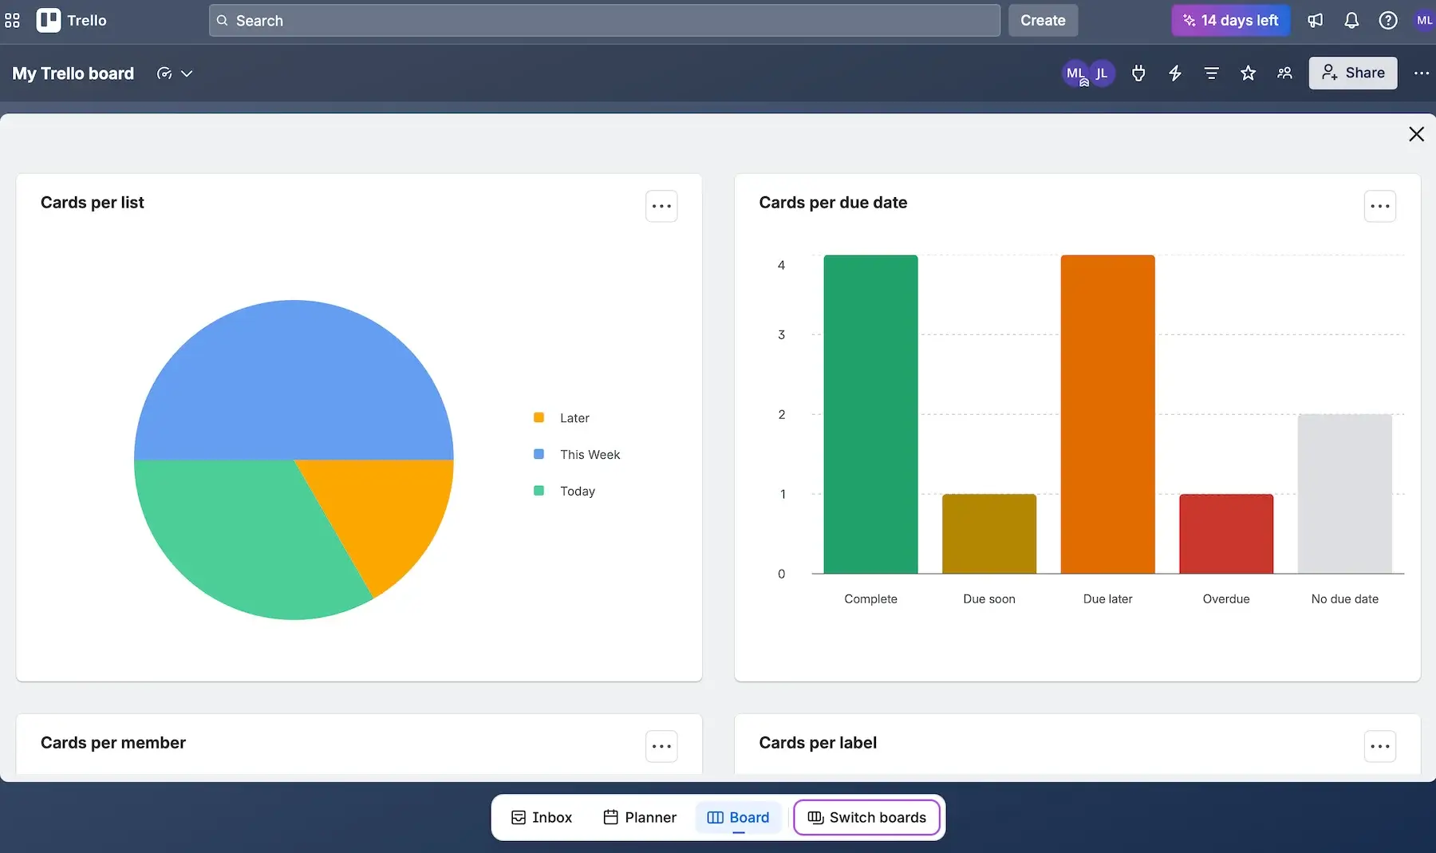Switch to the Planner tab
This screenshot has height=853, width=1436.
640,817
